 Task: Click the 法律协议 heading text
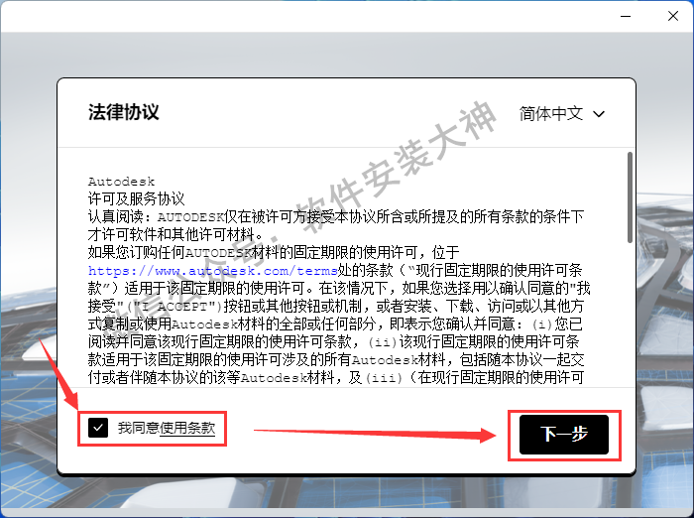click(124, 112)
